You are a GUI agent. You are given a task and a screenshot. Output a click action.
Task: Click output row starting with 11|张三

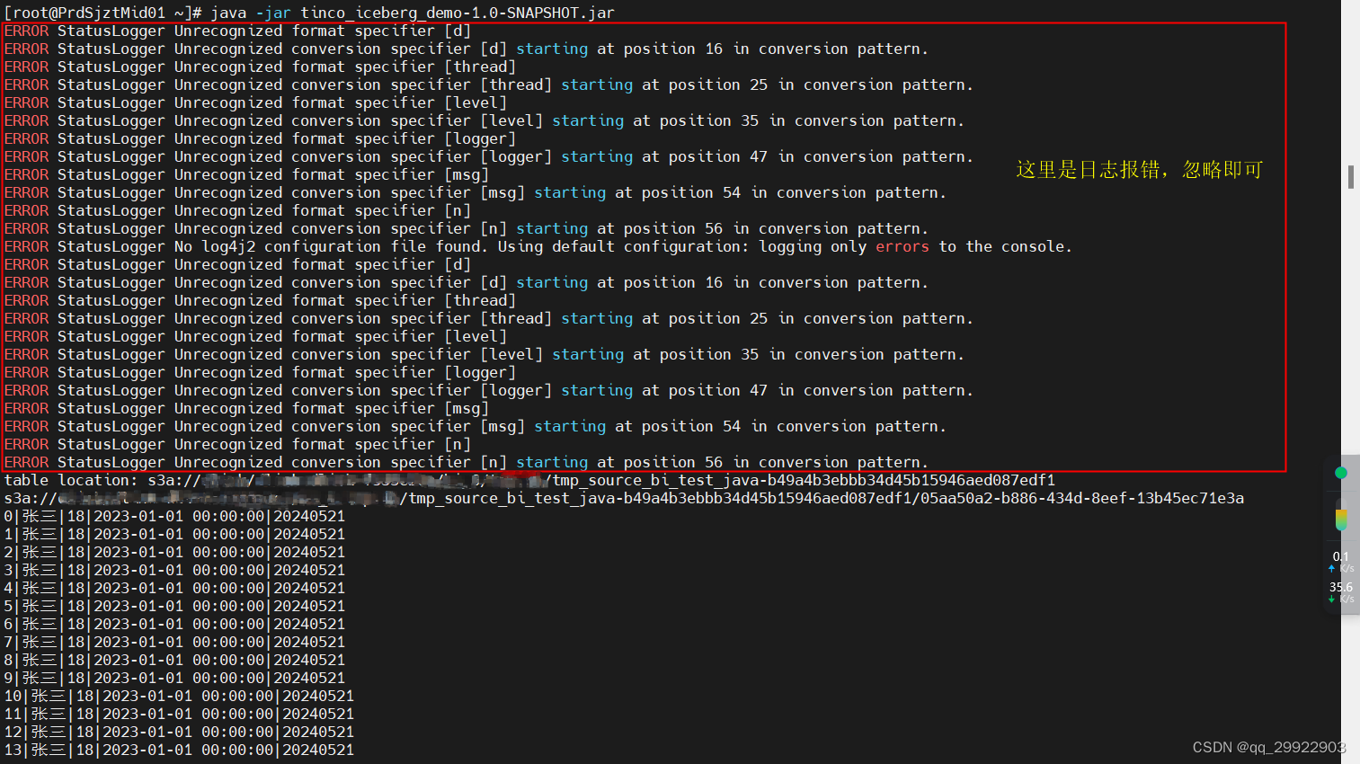click(x=179, y=714)
